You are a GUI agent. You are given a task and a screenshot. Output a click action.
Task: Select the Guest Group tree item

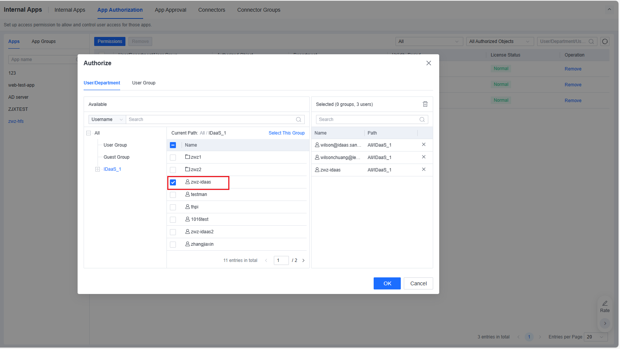(x=116, y=157)
